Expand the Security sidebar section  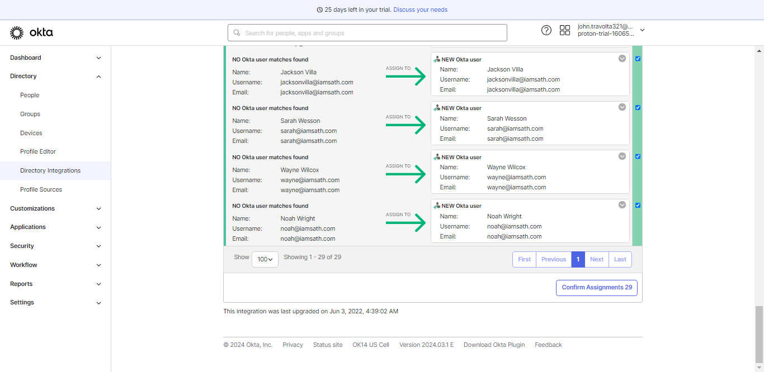coord(55,246)
